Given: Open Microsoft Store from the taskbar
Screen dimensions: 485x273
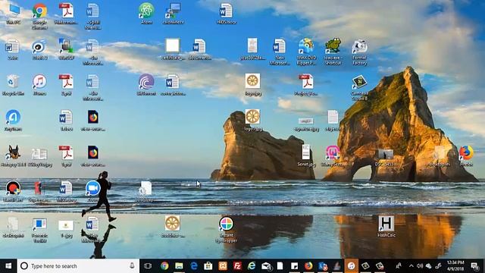Looking at the screenshot, I should (208, 266).
